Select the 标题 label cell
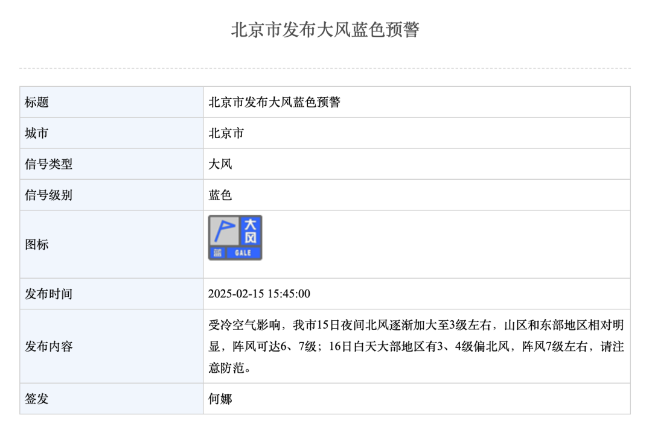This screenshot has width=652, height=430. 37,102
